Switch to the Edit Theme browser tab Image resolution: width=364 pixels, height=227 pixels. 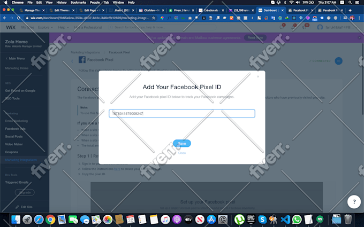tap(62, 11)
